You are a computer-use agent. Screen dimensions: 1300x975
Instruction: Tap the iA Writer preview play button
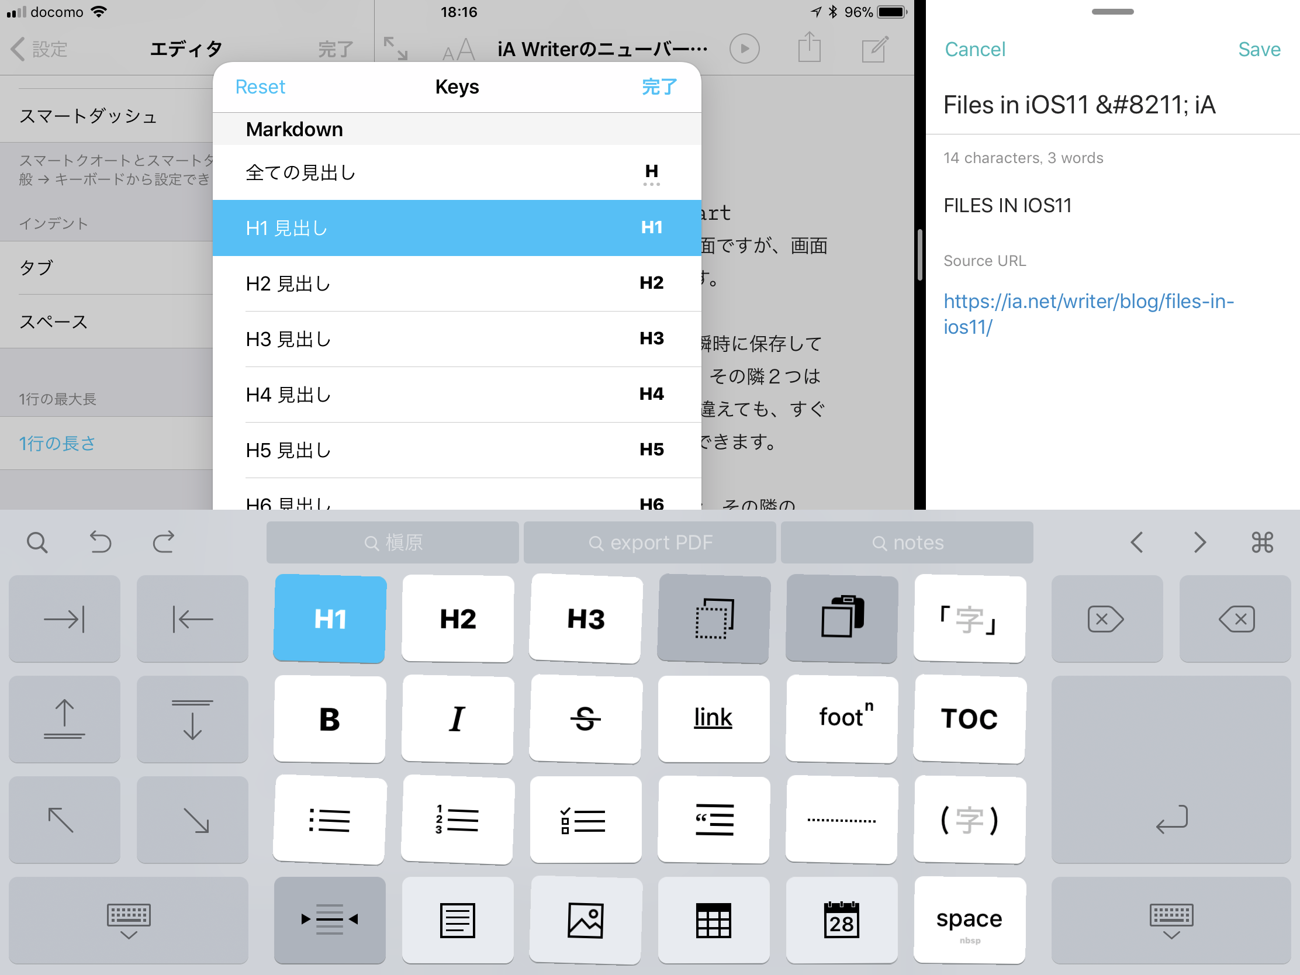coord(745,49)
